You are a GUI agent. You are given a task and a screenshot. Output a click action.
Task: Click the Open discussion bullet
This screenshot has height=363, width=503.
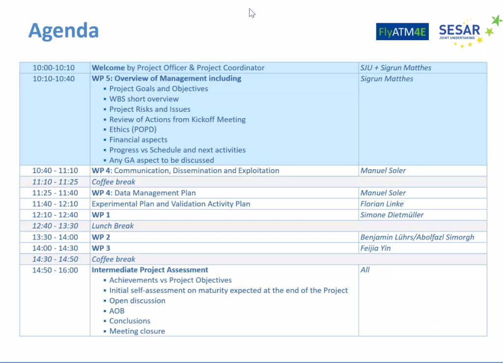[137, 301]
